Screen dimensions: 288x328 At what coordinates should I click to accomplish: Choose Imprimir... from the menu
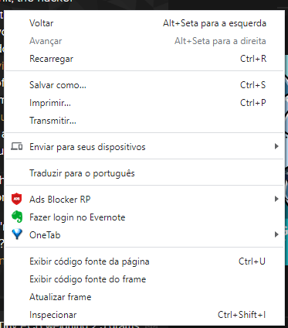point(144,103)
